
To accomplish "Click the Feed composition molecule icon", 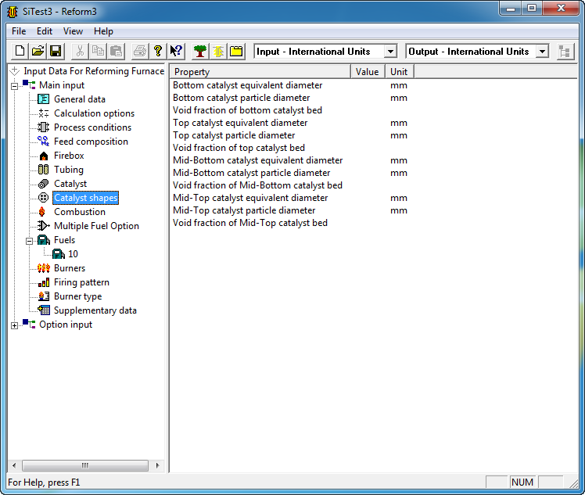I will point(44,142).
